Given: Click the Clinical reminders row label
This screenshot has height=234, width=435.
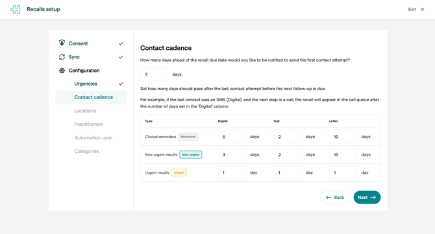Looking at the screenshot, I should pos(160,137).
